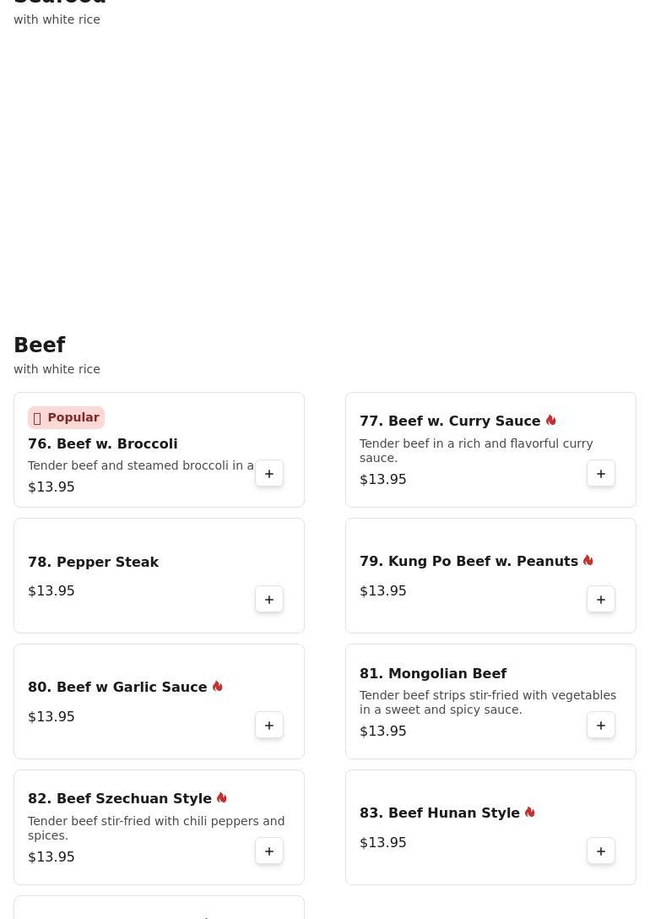Add Pepper Steak using plus button
Screen dimensions: 650x919
click(x=269, y=600)
